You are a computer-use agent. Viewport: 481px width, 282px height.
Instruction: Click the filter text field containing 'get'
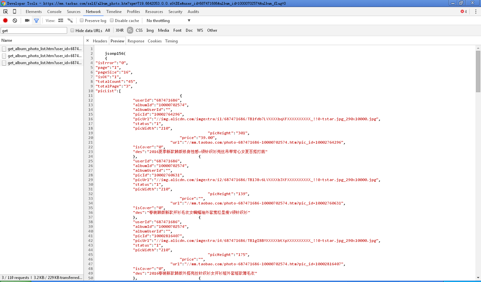[x=34, y=30]
